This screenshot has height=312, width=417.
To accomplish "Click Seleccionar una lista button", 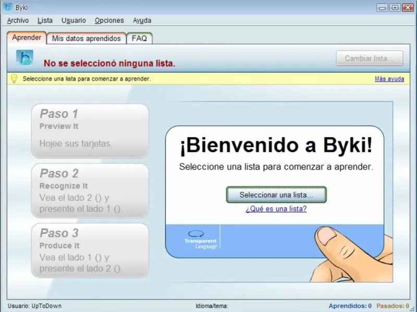I will (276, 194).
